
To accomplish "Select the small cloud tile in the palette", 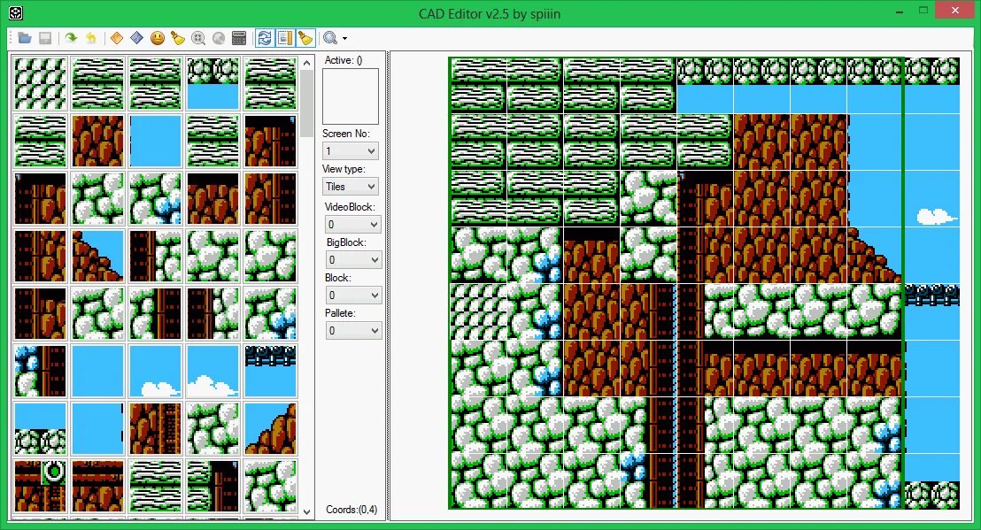I will [155, 372].
